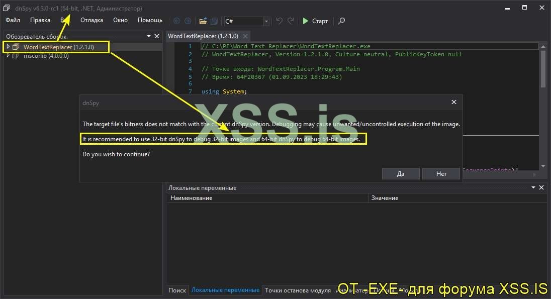Open the Отладка menu
551x299 pixels.
coord(91,21)
